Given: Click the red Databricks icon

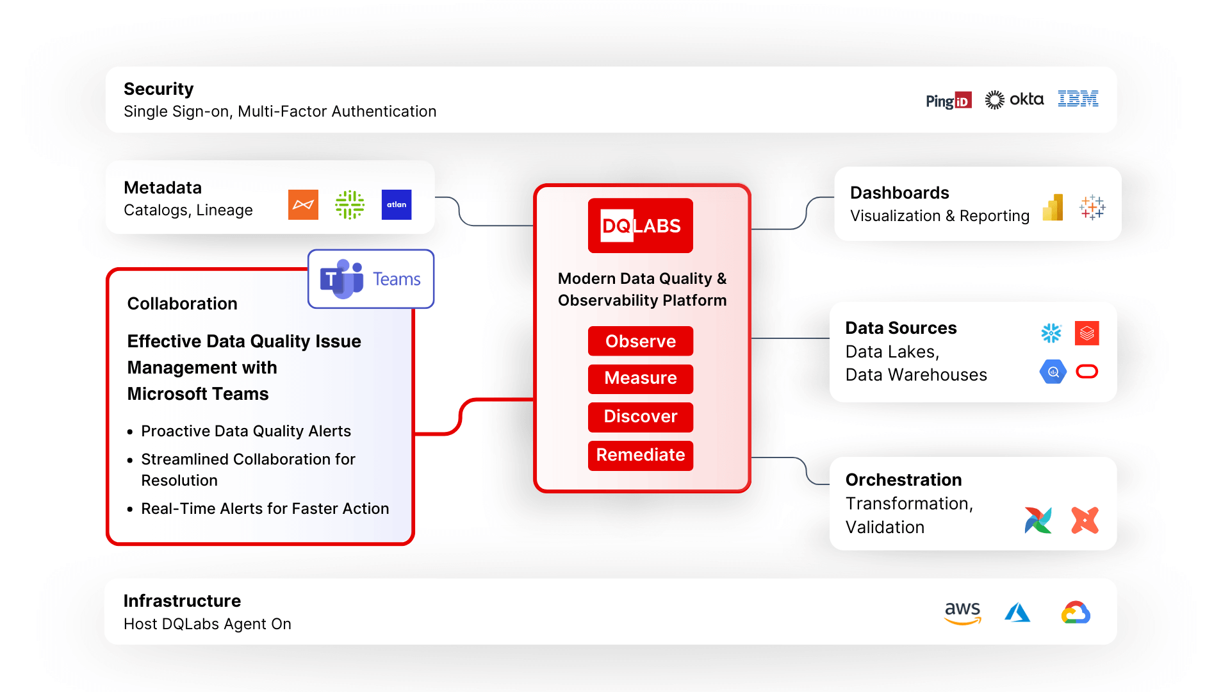Looking at the screenshot, I should click(1087, 333).
